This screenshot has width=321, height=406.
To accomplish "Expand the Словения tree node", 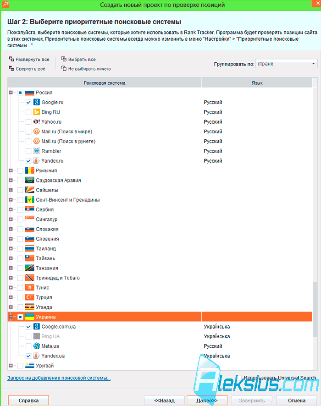I will (11, 239).
